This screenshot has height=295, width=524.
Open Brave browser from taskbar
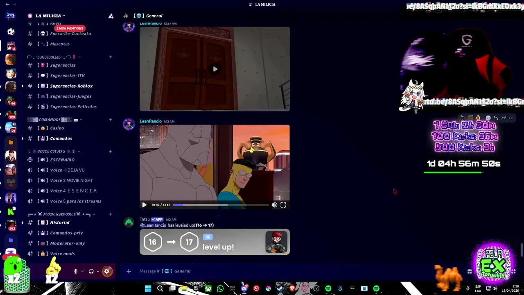pyautogui.click(x=292, y=288)
